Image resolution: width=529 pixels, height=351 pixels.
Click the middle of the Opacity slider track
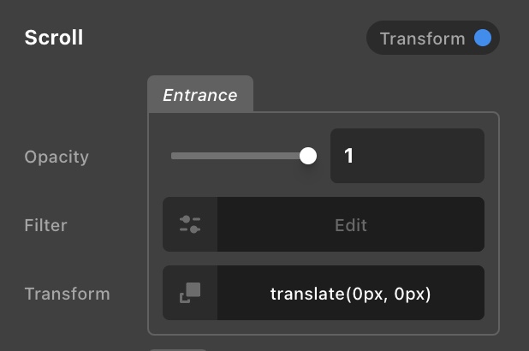coord(238,156)
